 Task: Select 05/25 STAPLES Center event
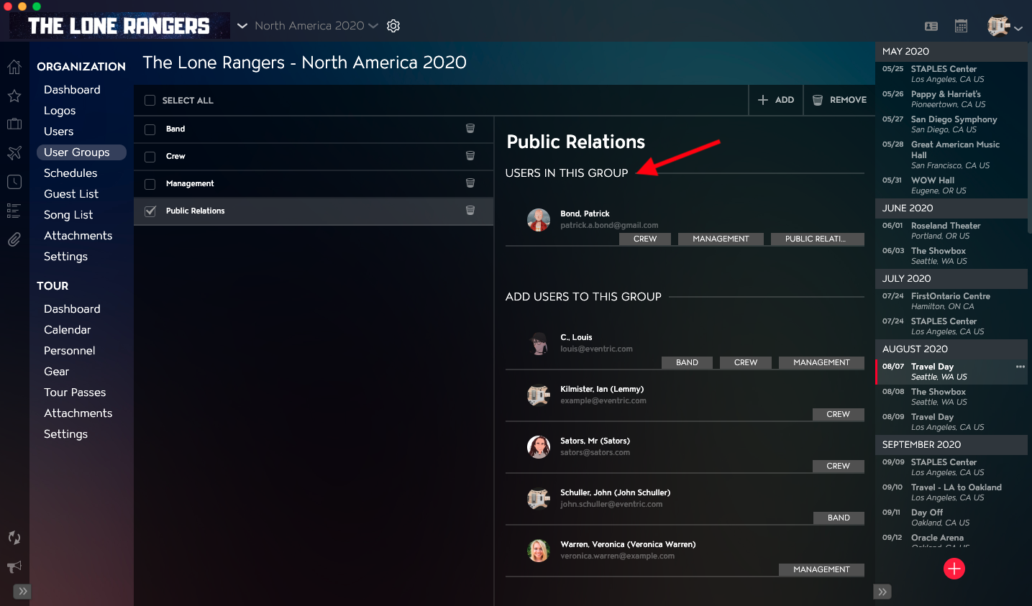click(x=951, y=74)
